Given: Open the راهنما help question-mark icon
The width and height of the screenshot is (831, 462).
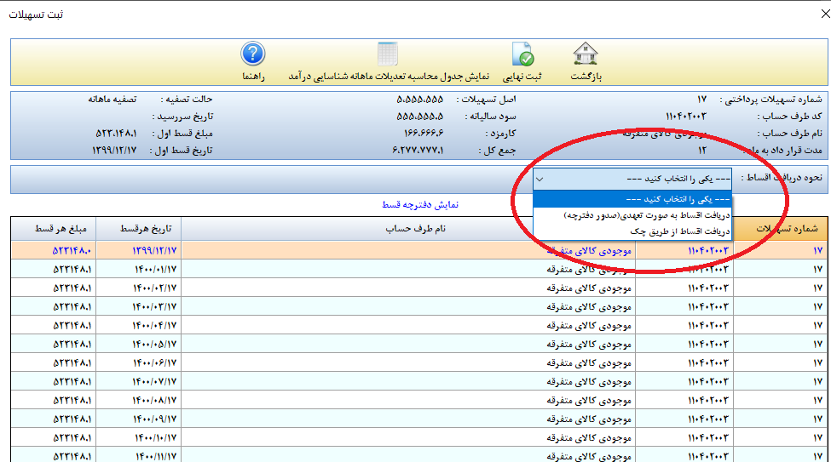Looking at the screenshot, I should pyautogui.click(x=253, y=54).
